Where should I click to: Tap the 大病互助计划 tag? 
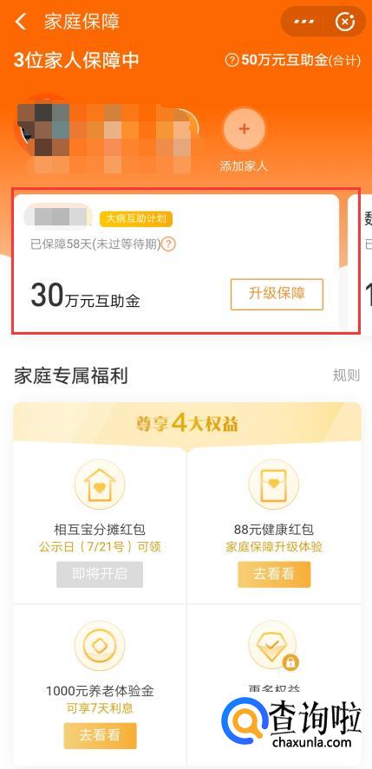coord(136,218)
